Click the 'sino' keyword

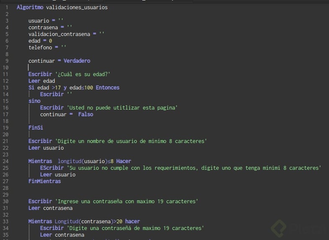[x=34, y=101]
